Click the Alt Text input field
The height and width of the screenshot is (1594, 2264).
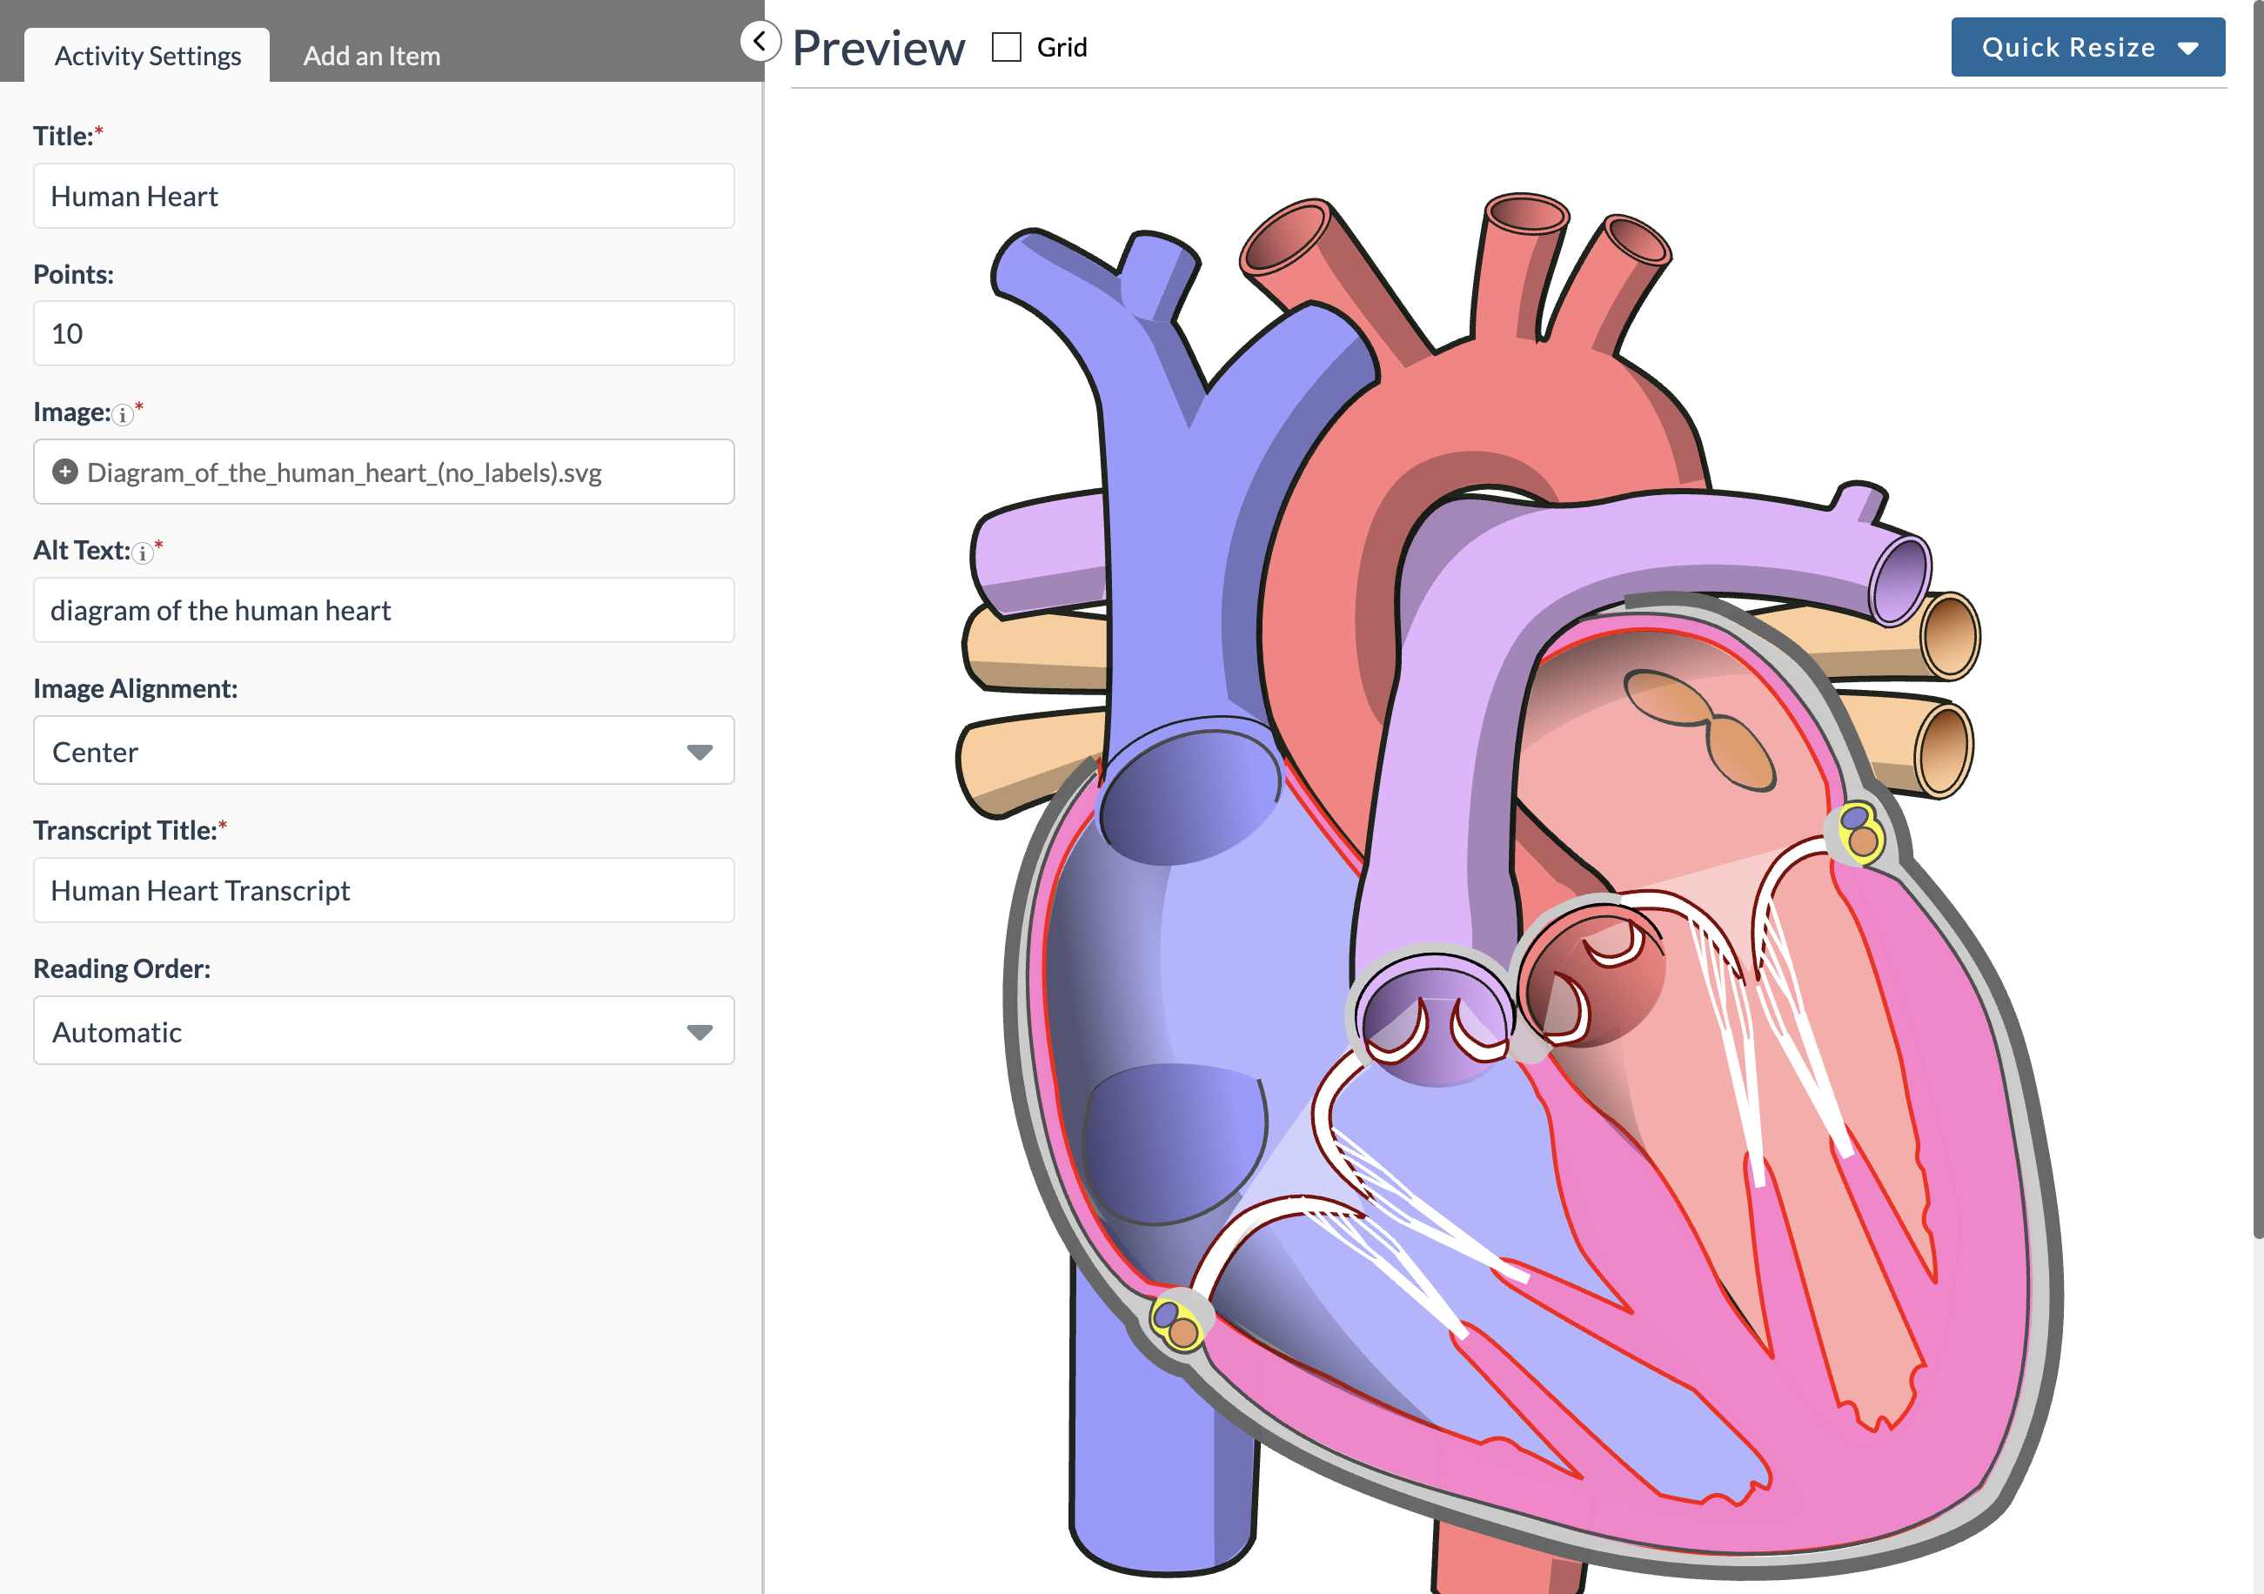(x=384, y=610)
